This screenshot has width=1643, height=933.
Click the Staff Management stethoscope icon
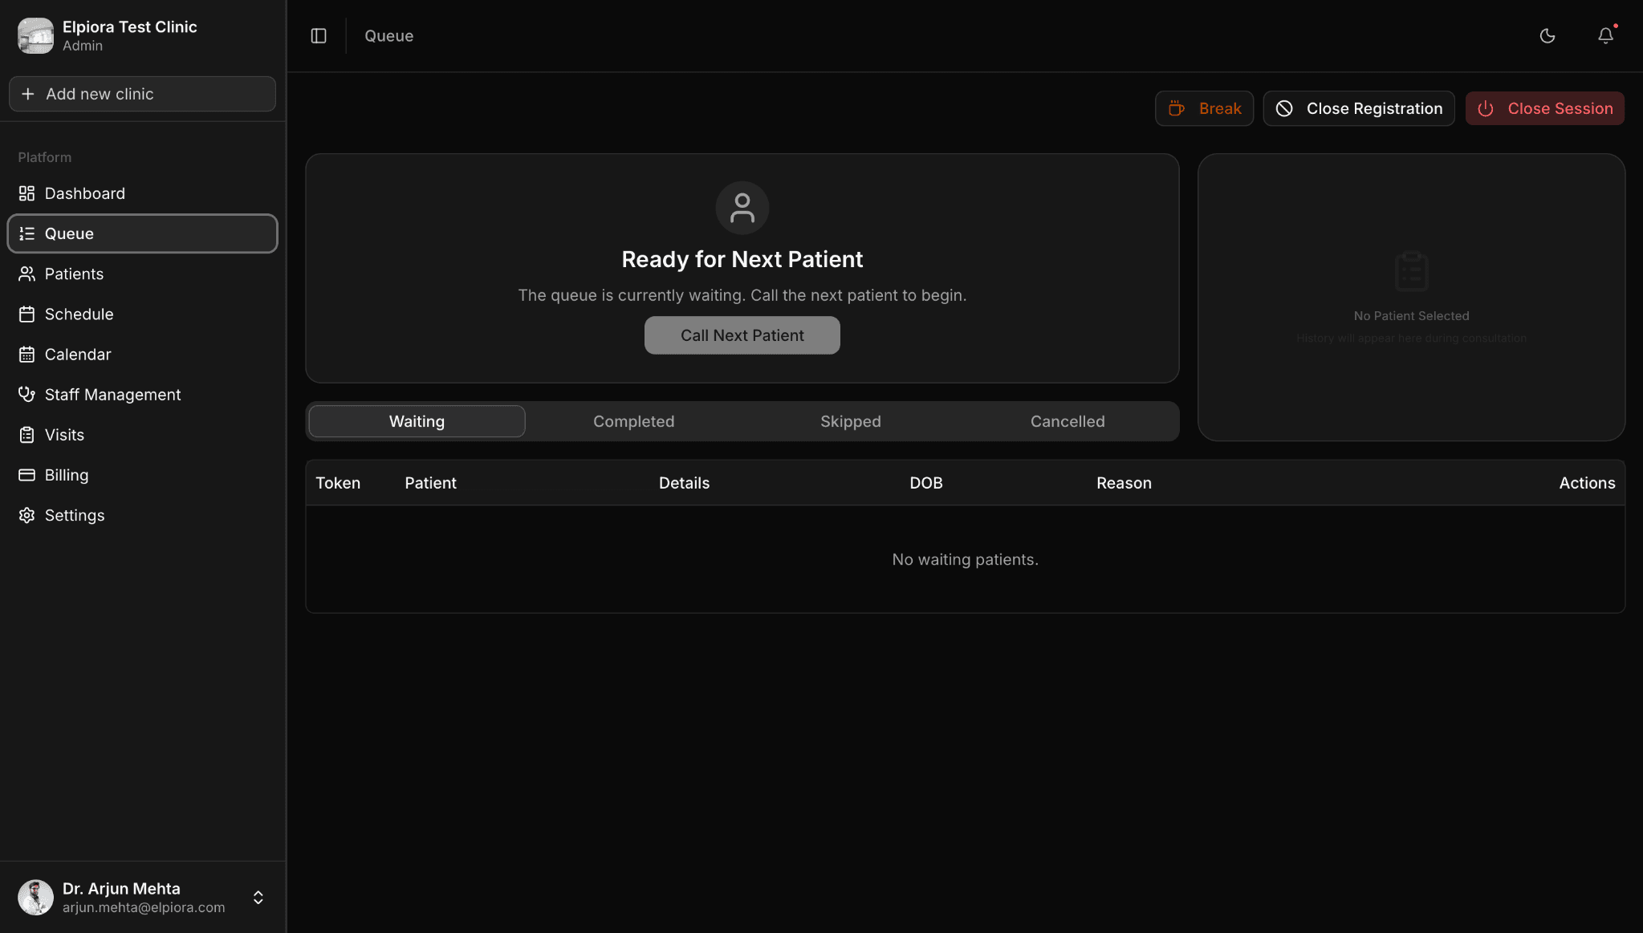26,394
